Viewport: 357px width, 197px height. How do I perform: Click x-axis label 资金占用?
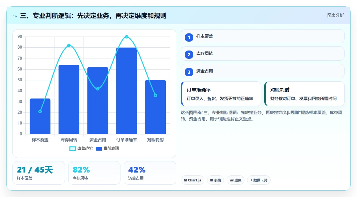(x=98, y=140)
